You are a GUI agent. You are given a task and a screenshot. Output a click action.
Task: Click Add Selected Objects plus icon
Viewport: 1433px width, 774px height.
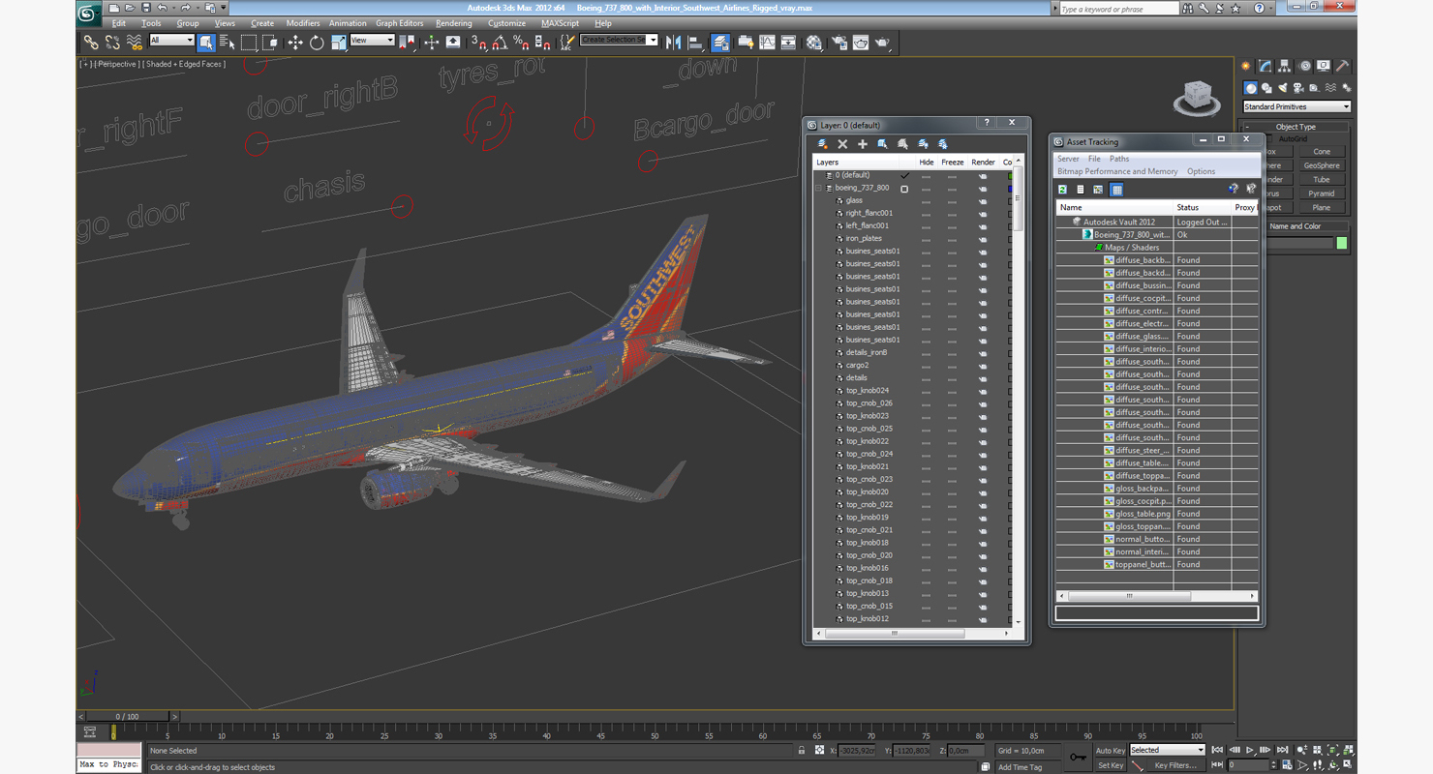pos(862,144)
